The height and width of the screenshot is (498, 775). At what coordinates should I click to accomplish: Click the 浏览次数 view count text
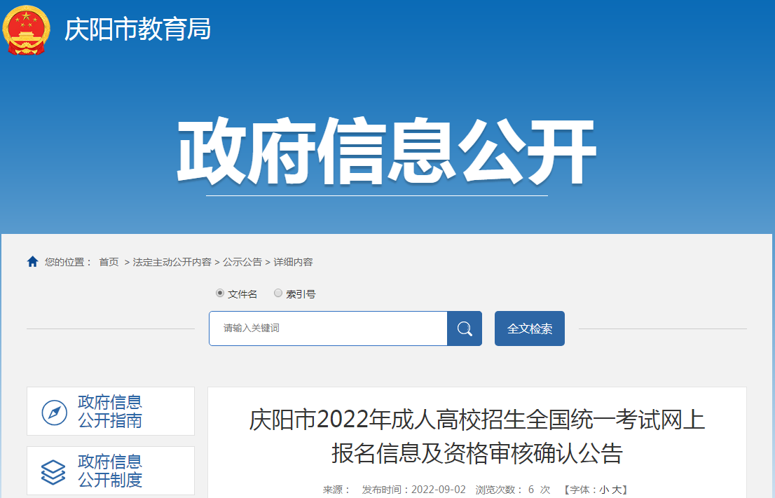pyautogui.click(x=512, y=490)
